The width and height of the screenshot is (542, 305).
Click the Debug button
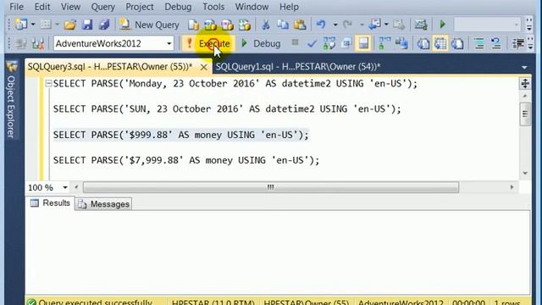[x=261, y=43]
